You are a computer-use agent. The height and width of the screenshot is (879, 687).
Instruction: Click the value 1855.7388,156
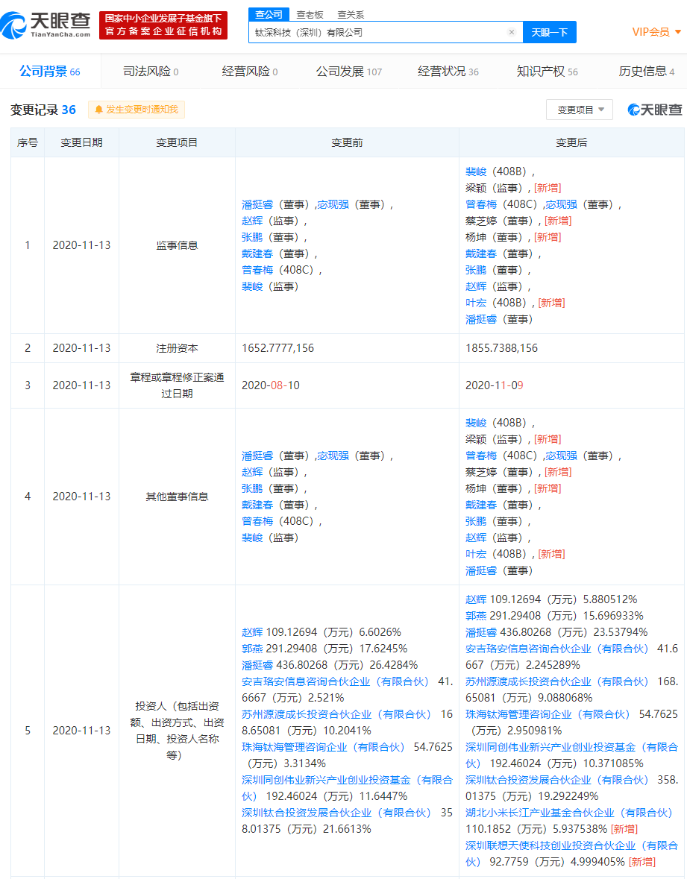[x=501, y=348]
